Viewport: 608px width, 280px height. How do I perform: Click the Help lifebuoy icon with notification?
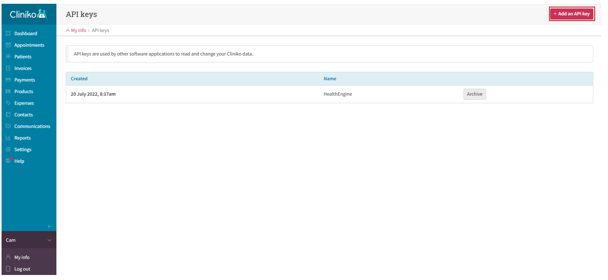click(8, 161)
